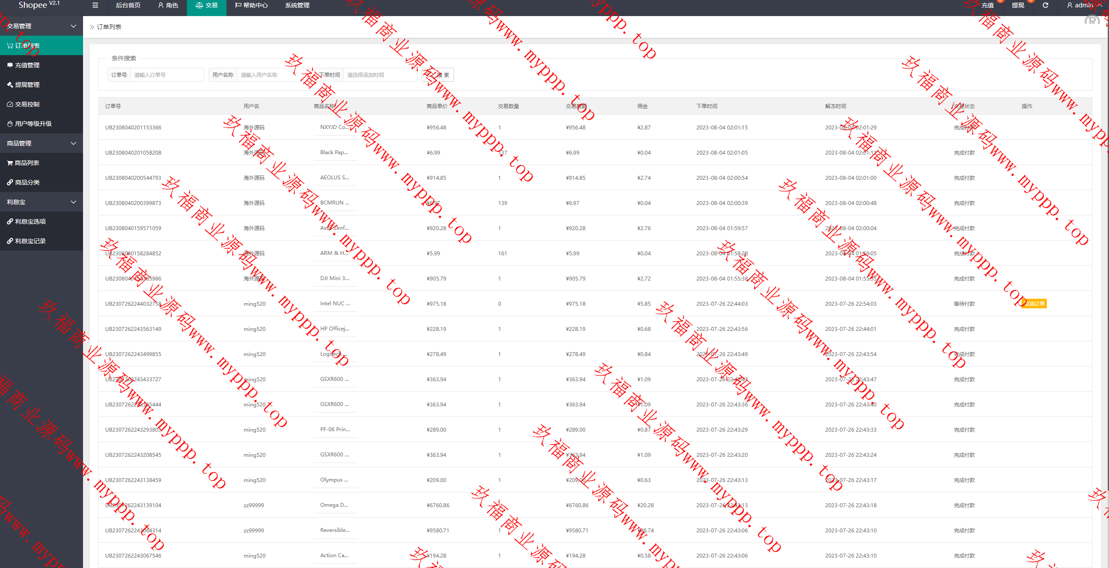The image size is (1109, 568).
Task: Open 交易控制 in sidebar
Action: 27,104
